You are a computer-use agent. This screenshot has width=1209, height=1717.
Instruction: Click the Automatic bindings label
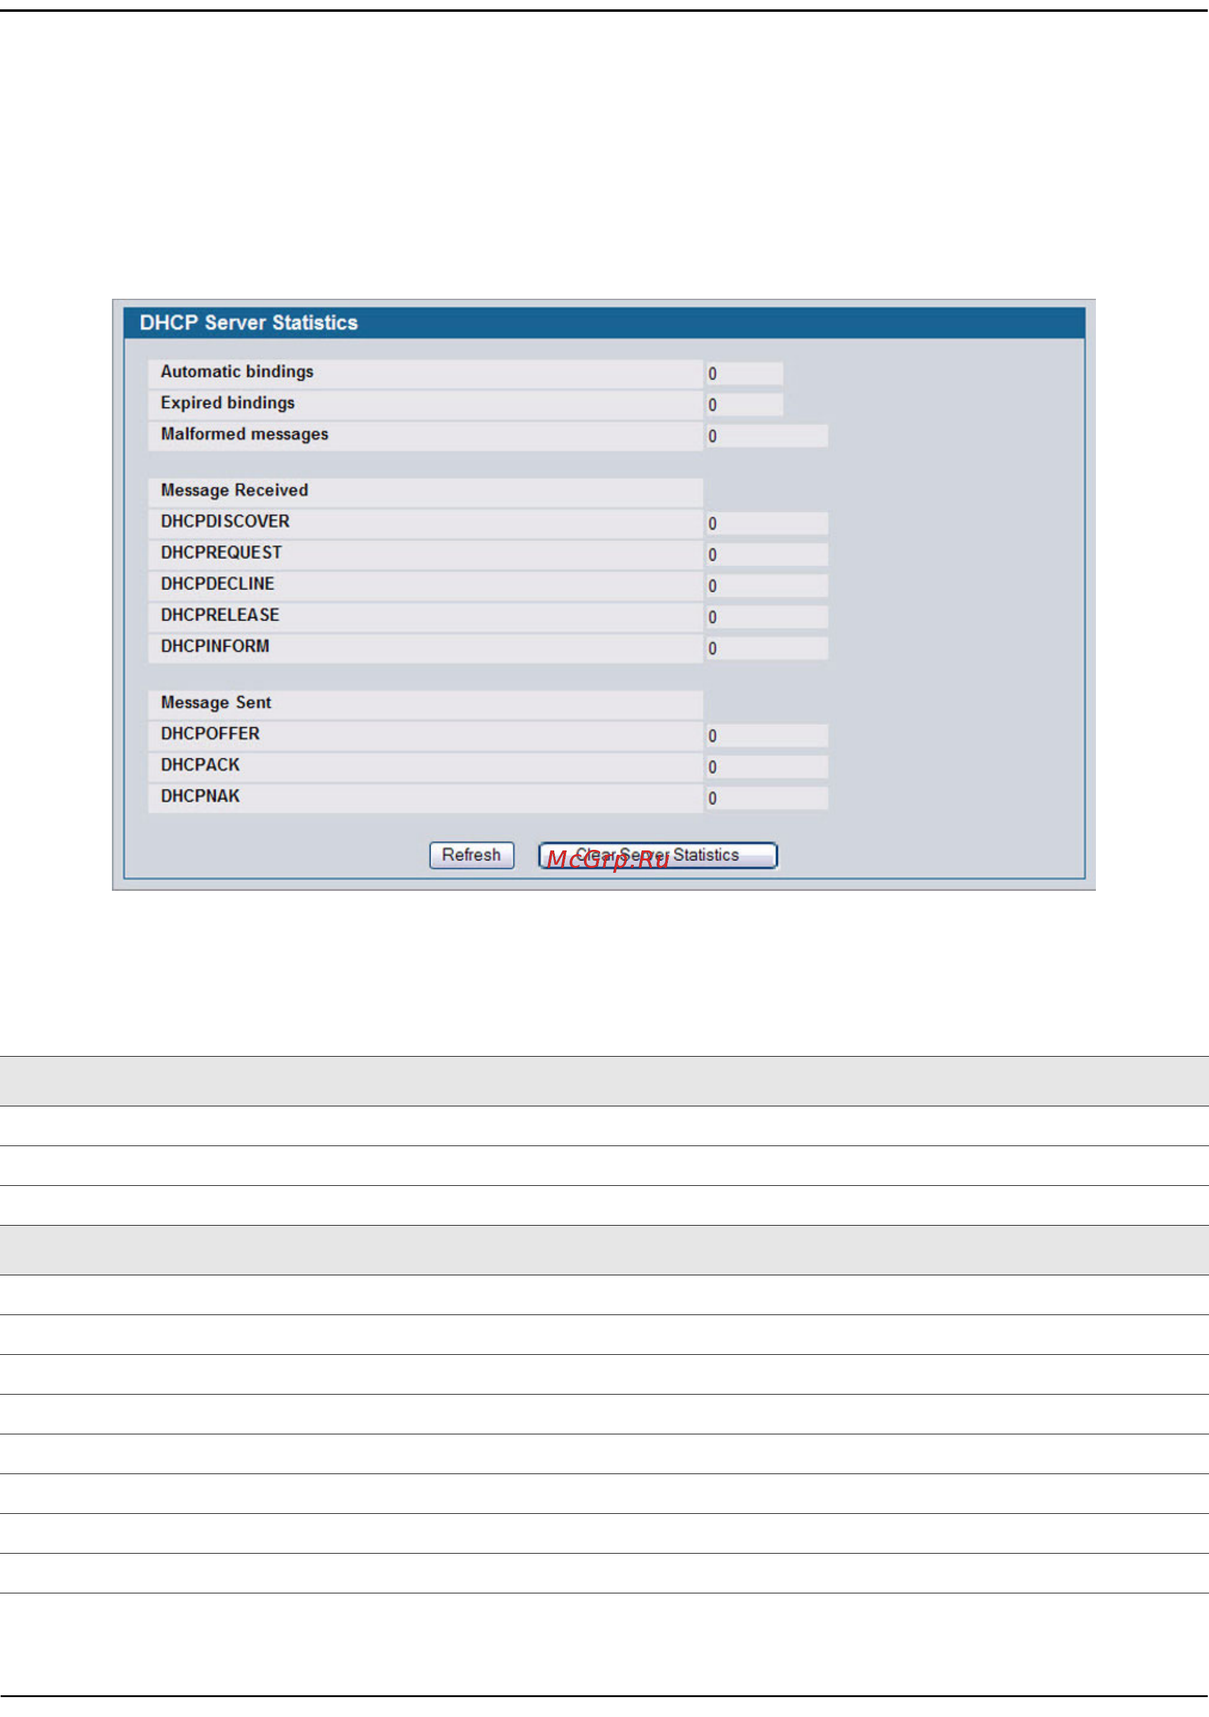click(237, 371)
